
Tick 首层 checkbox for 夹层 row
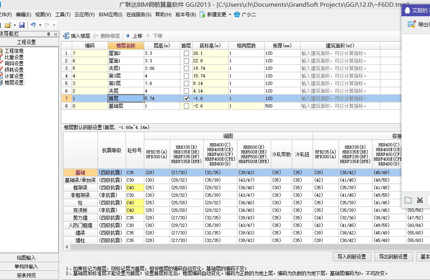[x=187, y=91]
